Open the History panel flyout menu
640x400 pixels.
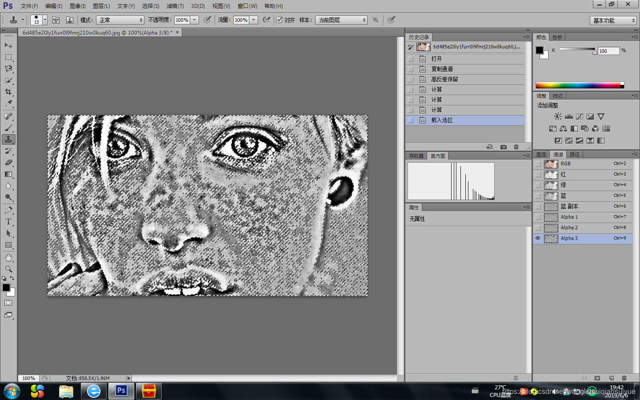[527, 37]
